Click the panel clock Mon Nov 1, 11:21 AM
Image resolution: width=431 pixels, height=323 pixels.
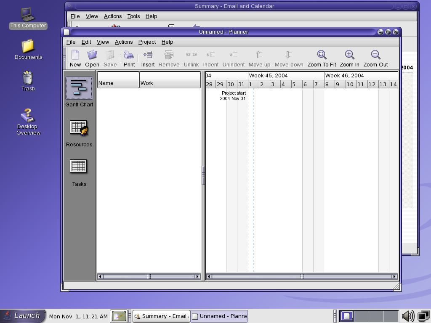[78, 316]
